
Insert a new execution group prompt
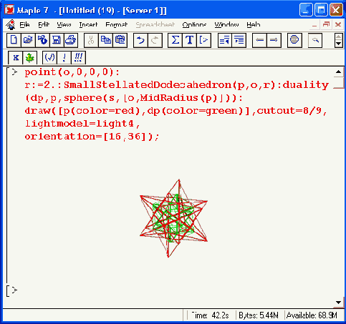pos(203,40)
